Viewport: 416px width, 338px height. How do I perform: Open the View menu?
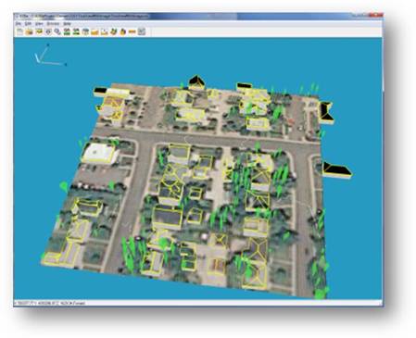tap(39, 24)
